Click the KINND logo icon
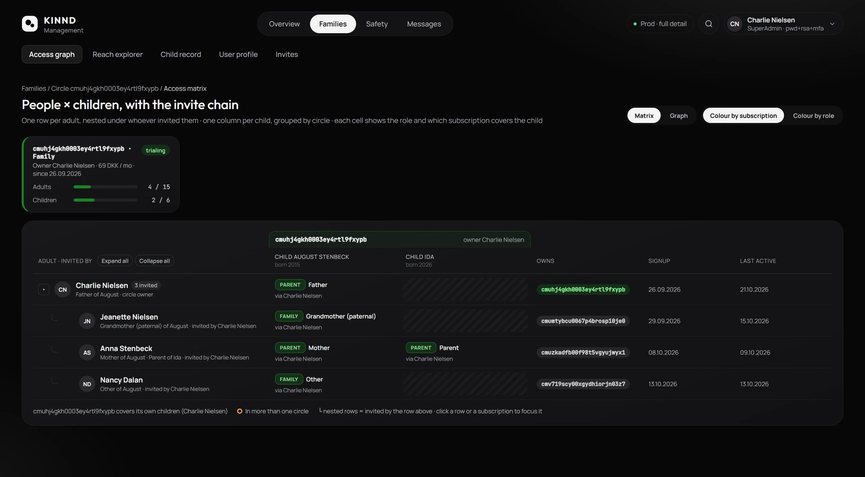The width and height of the screenshot is (865, 477). [x=30, y=24]
